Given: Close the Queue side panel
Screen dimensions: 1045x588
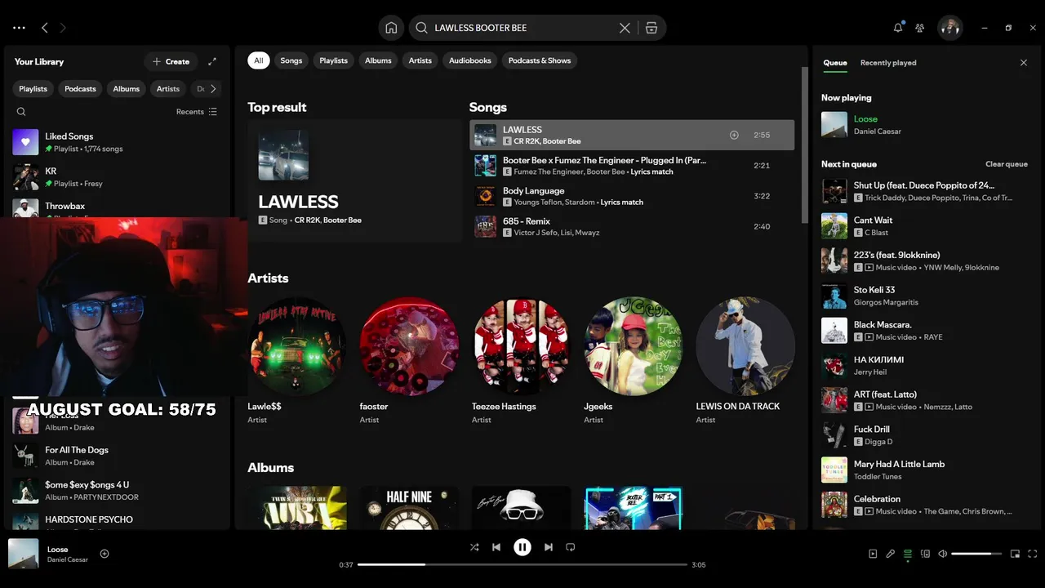Looking at the screenshot, I should point(1024,63).
